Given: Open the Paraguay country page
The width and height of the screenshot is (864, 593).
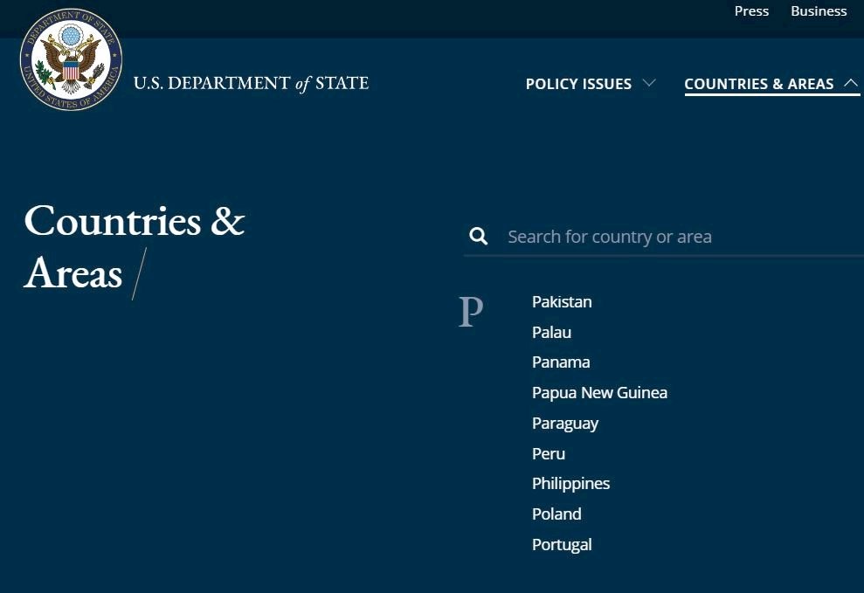Looking at the screenshot, I should (565, 424).
